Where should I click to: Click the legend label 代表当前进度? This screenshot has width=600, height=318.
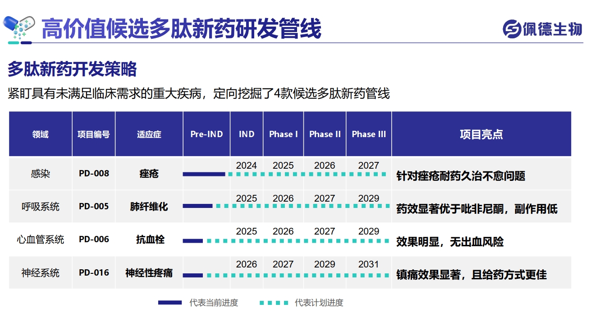214,303
